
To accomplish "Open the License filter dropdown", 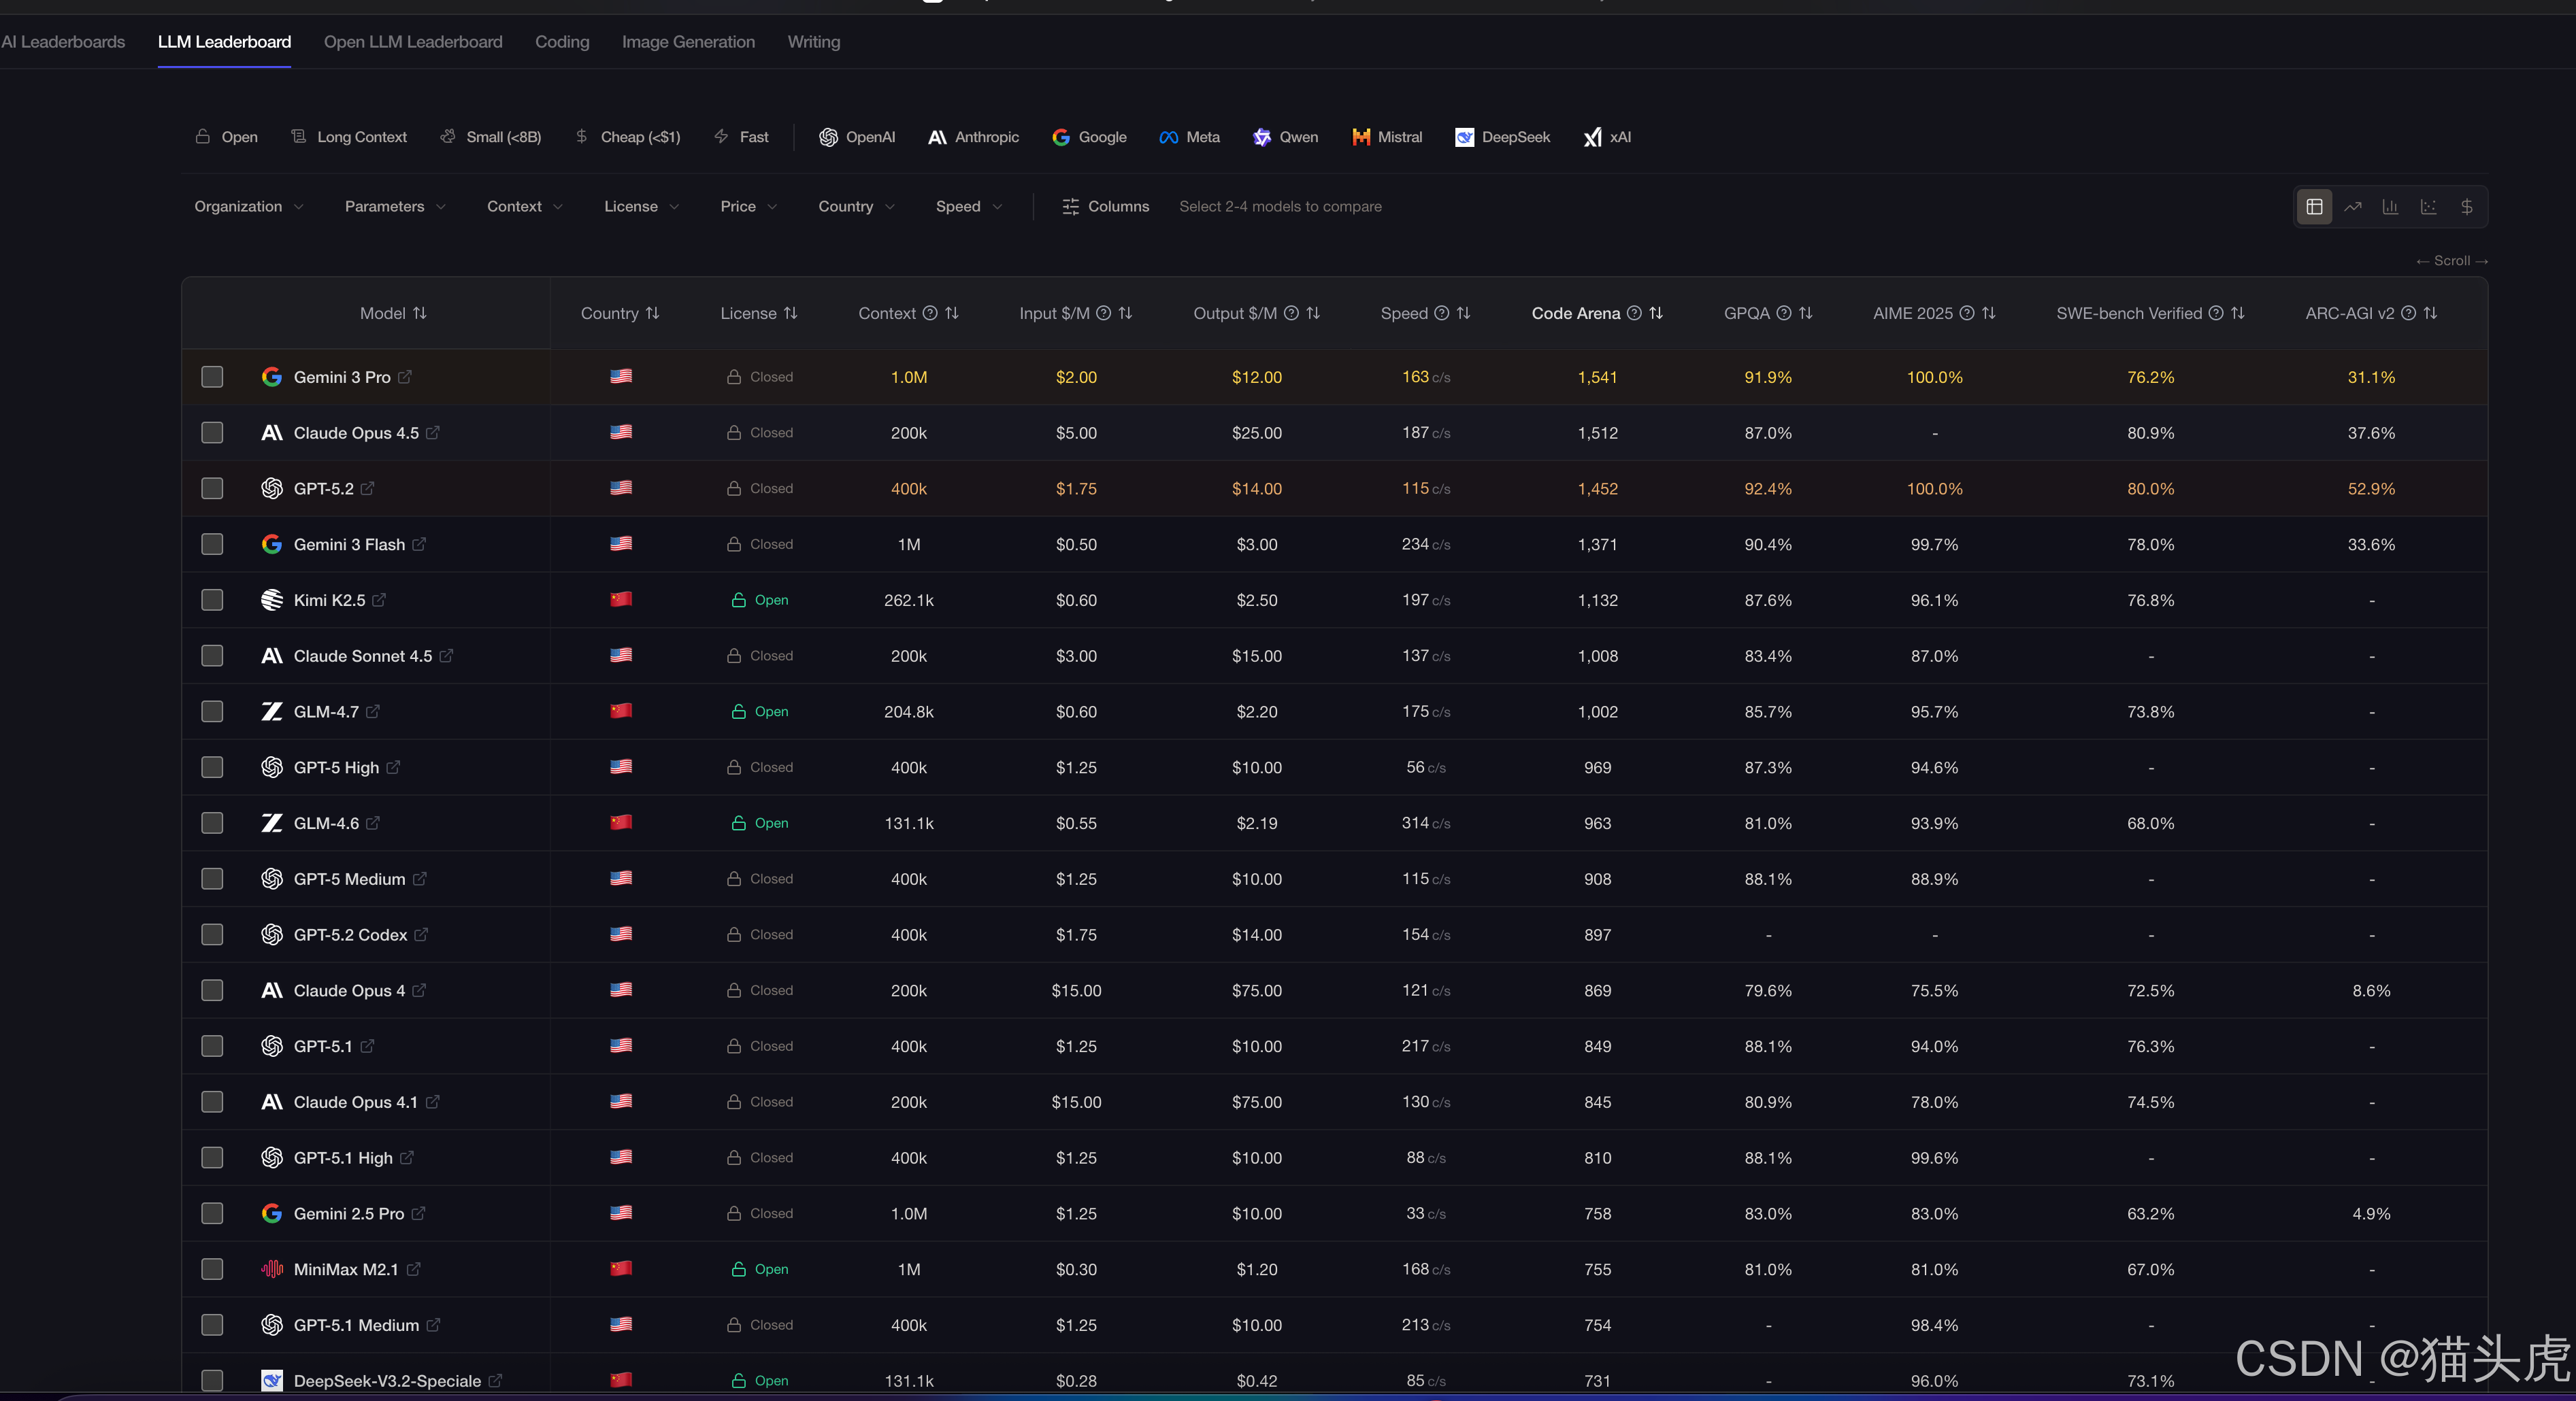I will pos(641,207).
